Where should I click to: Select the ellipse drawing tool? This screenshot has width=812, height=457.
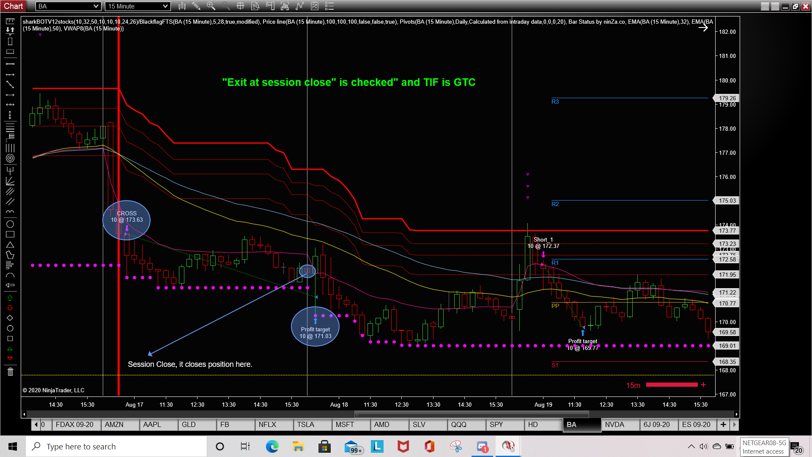point(10,224)
